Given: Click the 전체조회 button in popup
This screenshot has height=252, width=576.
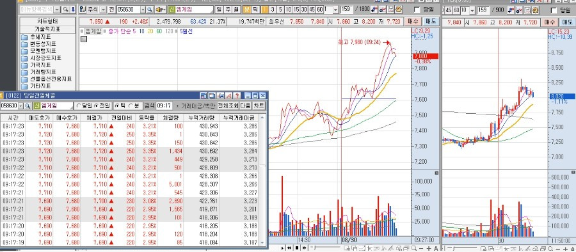Looking at the screenshot, I should pos(228,106).
